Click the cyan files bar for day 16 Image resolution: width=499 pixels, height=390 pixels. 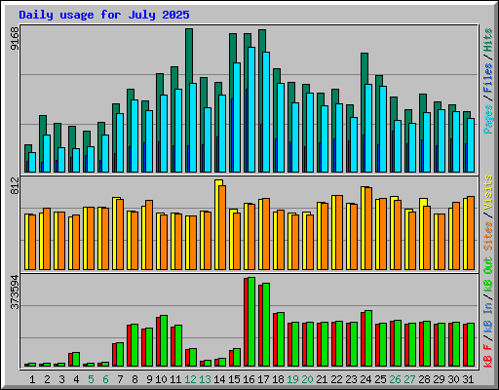click(x=251, y=109)
